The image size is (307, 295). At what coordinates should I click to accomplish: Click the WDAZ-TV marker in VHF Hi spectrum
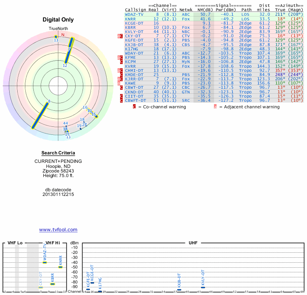[x=45, y=262]
